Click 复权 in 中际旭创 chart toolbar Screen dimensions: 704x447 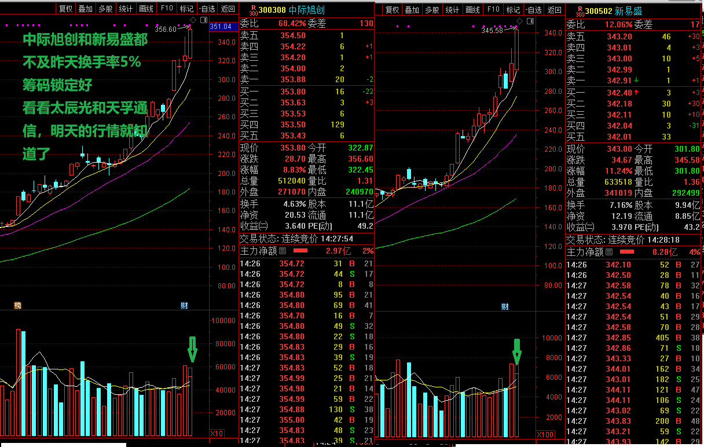pos(65,9)
